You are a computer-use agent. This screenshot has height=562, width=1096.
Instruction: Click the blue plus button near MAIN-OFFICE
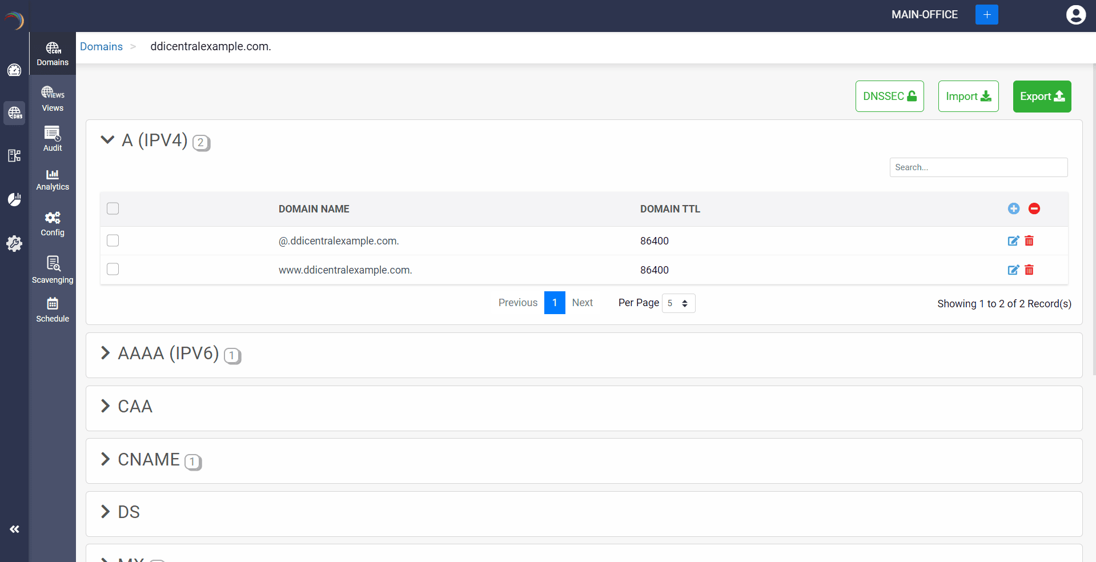(986, 15)
